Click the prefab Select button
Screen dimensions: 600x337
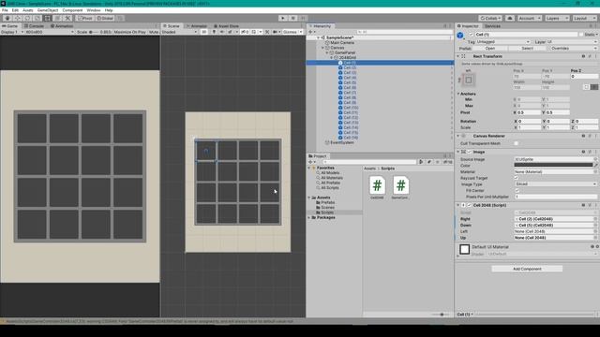pos(527,49)
